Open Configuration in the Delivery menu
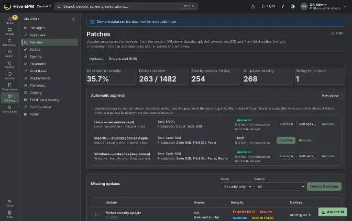The image size is (352, 221). [x=50, y=107]
